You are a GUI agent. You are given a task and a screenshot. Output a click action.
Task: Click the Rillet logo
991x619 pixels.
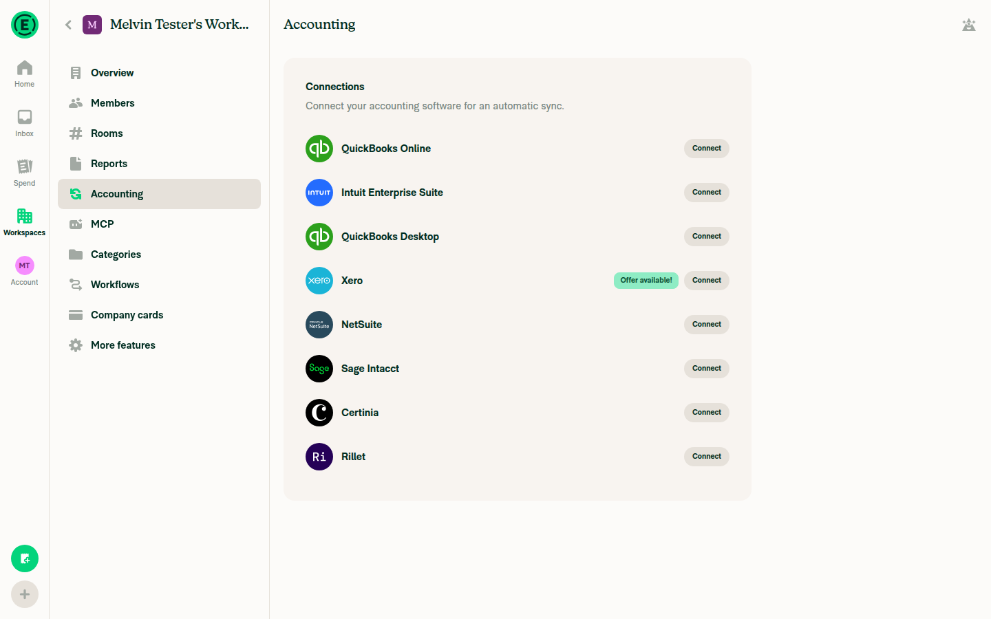click(319, 457)
